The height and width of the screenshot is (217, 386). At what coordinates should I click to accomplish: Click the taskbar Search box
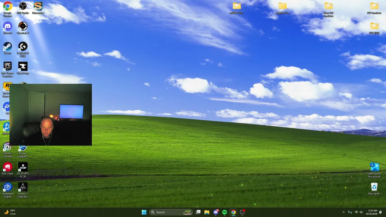click(x=171, y=212)
